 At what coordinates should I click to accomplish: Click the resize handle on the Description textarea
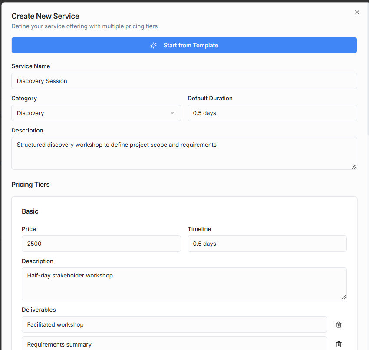coord(354,167)
